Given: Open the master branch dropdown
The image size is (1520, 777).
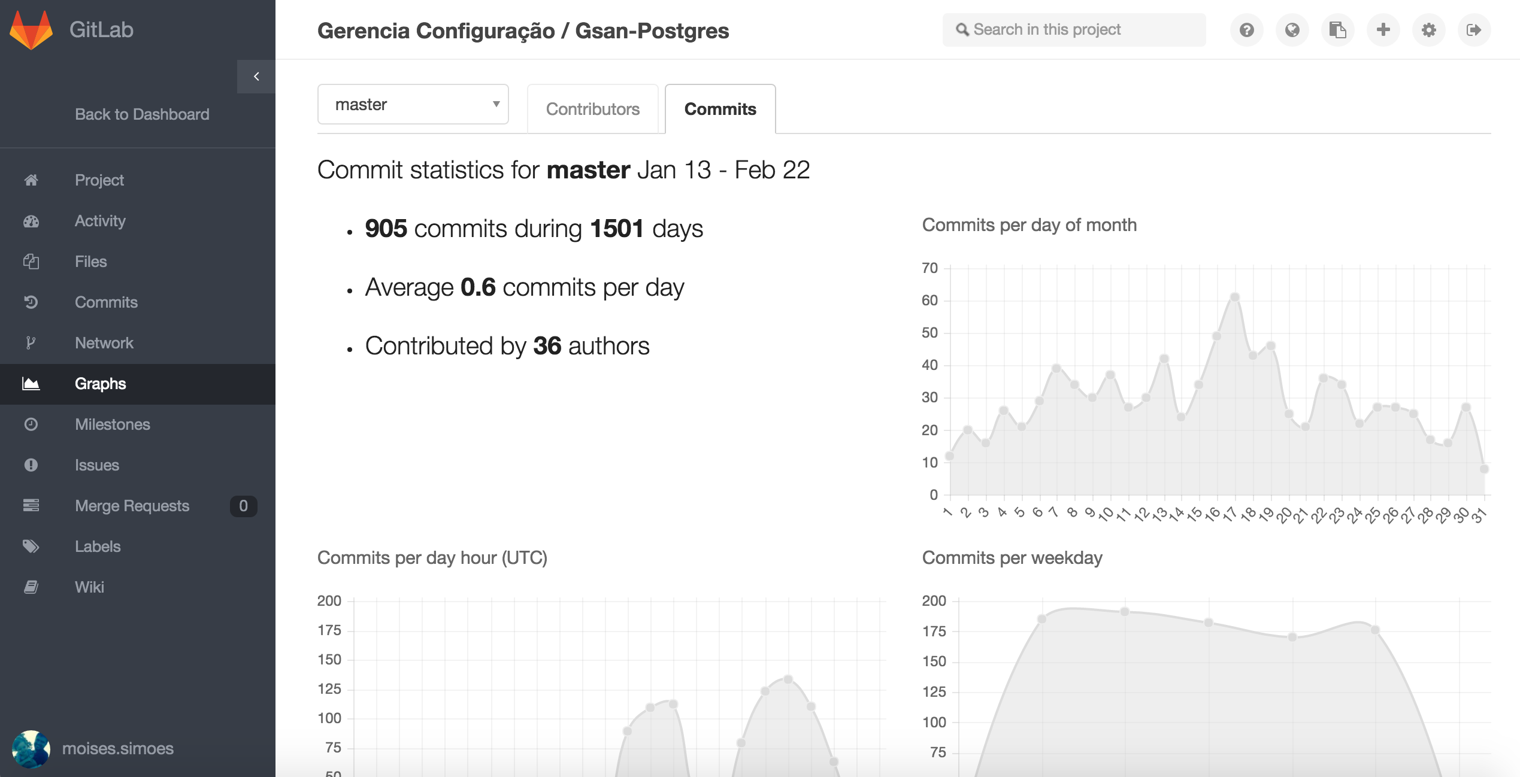Looking at the screenshot, I should pos(413,105).
